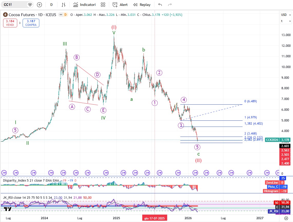Click the TradingView logo on chart
293x222 pixels.
8,209
